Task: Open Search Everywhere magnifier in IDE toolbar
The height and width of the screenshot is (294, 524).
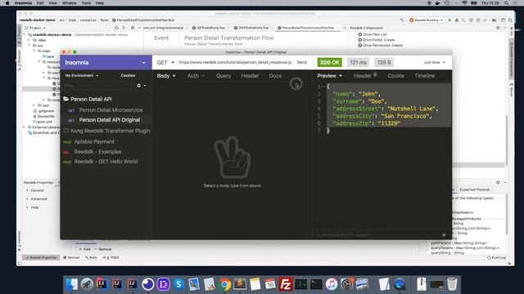Action: (x=510, y=20)
